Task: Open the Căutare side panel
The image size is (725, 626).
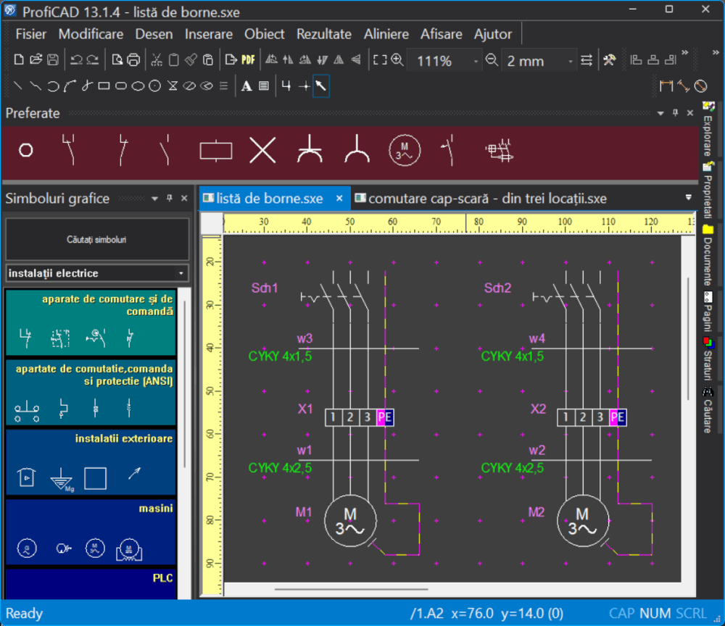Action: [708, 410]
